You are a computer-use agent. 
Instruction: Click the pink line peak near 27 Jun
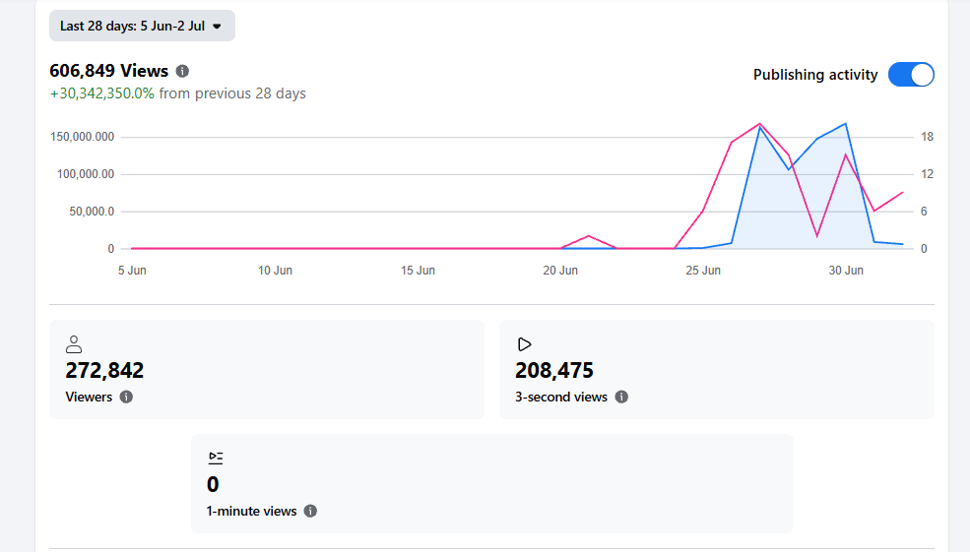[x=759, y=124]
